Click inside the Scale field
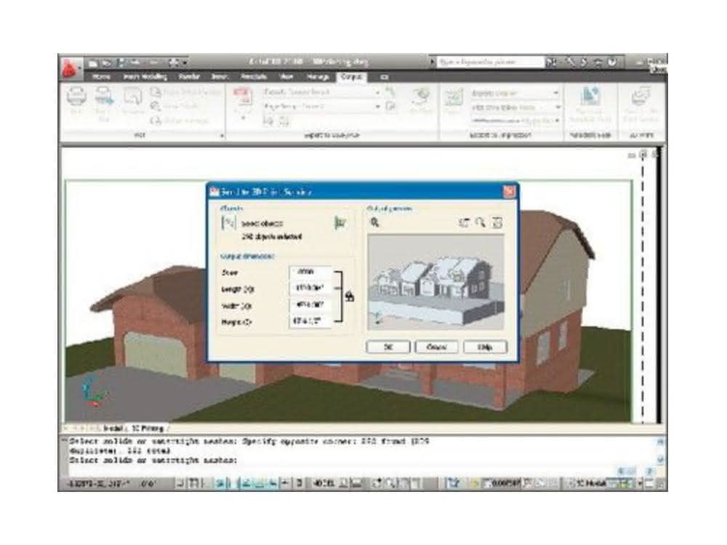The height and width of the screenshot is (545, 727). [310, 272]
